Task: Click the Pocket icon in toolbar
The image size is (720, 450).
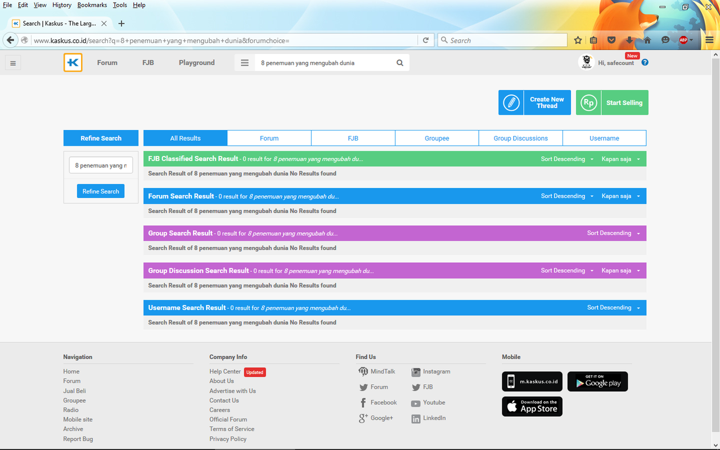Action: [x=611, y=40]
